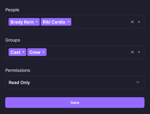Click the Groups field label
The height and width of the screenshot is (114, 150).
click(x=13, y=40)
